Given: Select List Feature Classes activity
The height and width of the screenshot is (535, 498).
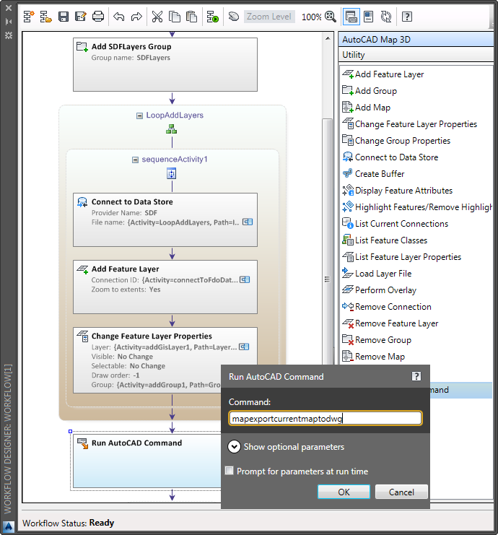Looking at the screenshot, I should pyautogui.click(x=385, y=240).
